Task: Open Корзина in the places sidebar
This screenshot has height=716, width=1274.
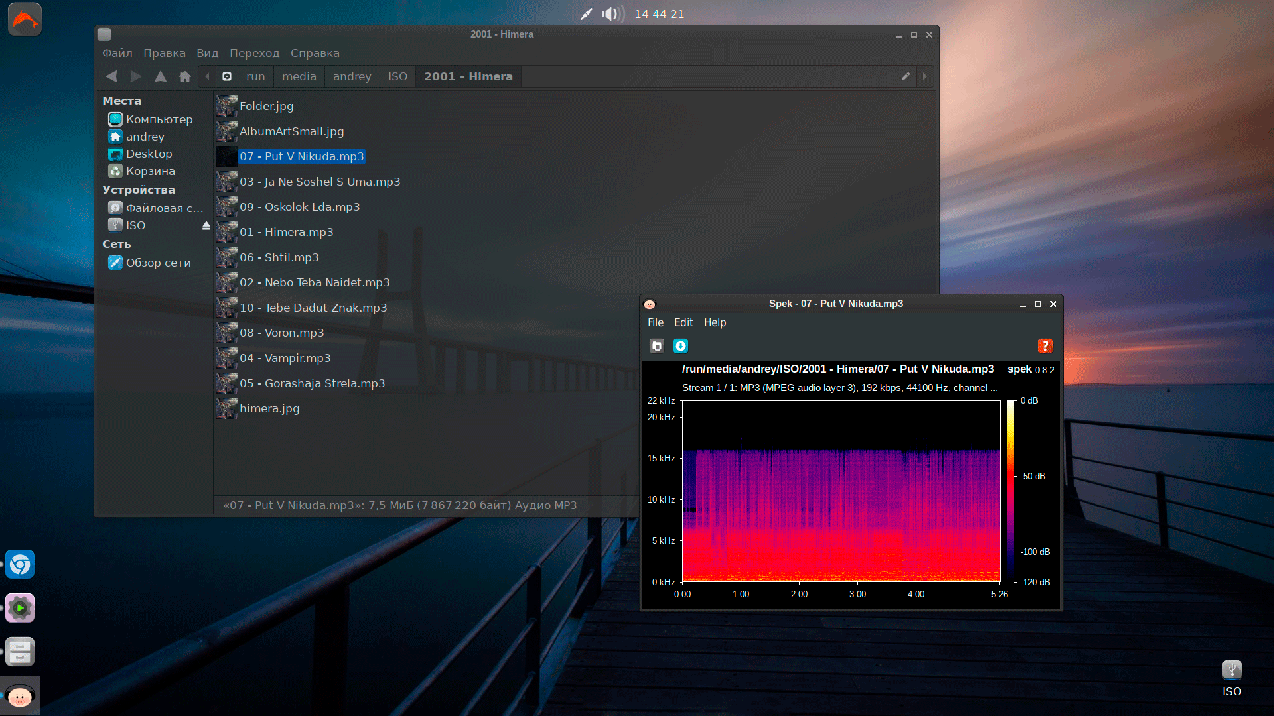Action: (150, 171)
